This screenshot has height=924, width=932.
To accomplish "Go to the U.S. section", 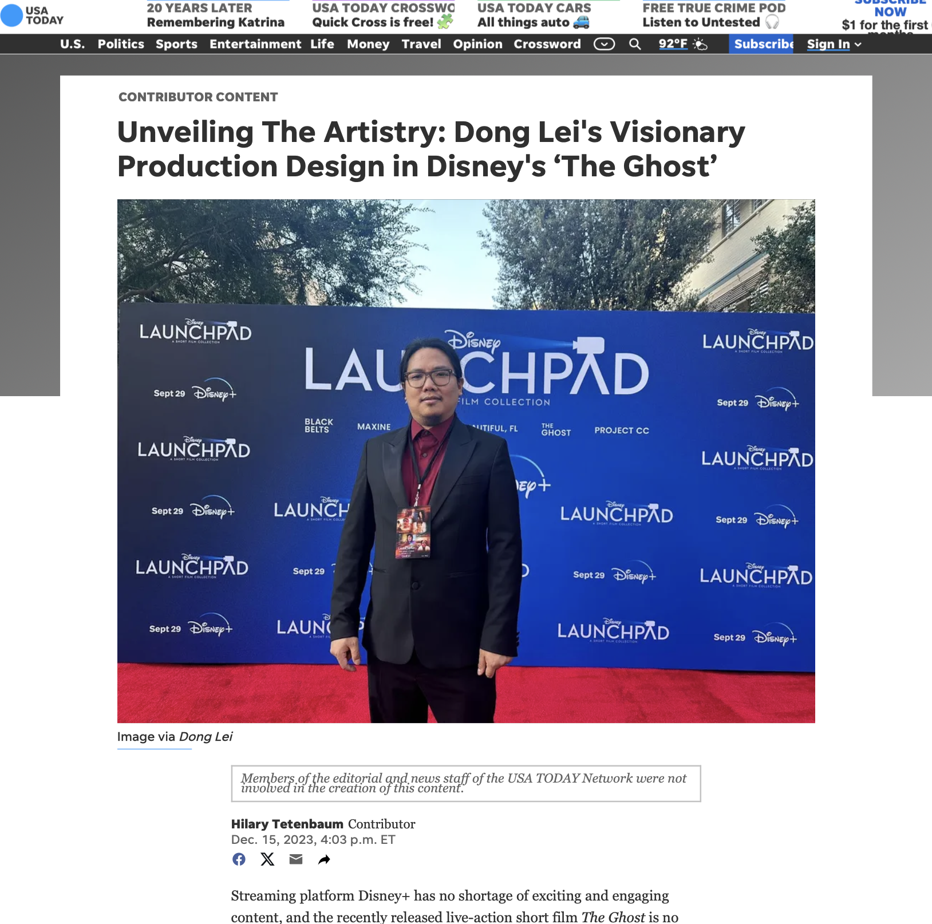I will coord(72,44).
